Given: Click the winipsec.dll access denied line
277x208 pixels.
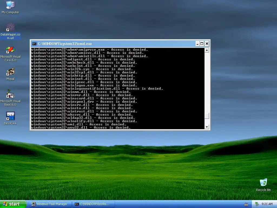Looking at the screenshot, I should point(84,82).
